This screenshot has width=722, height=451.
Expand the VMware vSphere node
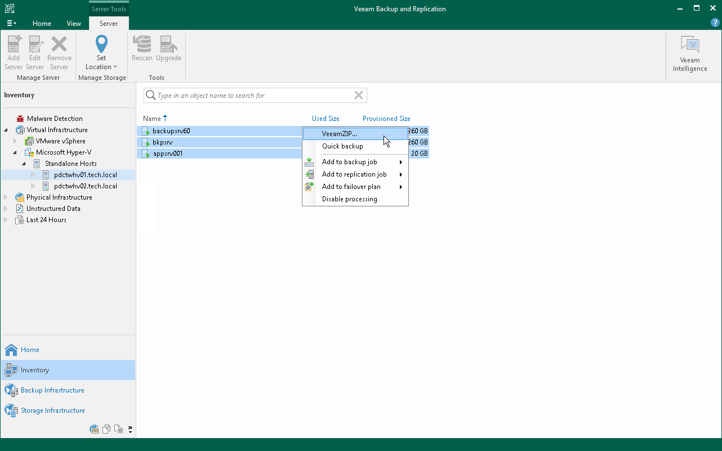pyautogui.click(x=15, y=141)
